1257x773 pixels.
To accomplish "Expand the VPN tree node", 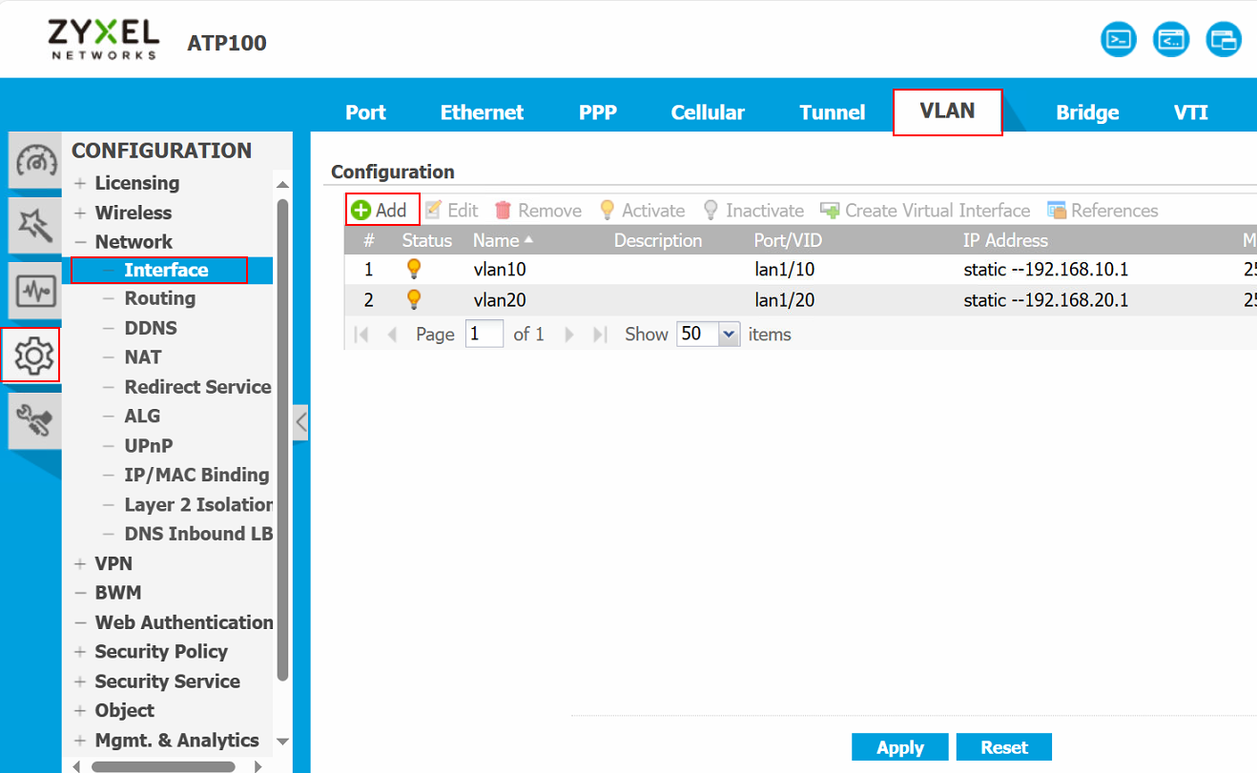I will click(x=80, y=563).
